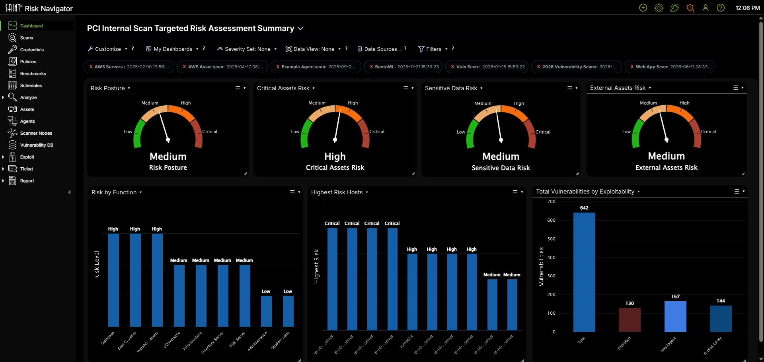Image resolution: width=764 pixels, height=362 pixels.
Task: Open the Scanner Nodes icon
Action: tap(12, 133)
